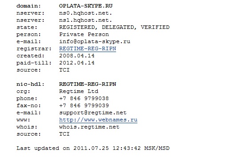Click the Private Person value
Image resolution: width=237 pixels, height=165 pixels.
[x=84, y=35]
